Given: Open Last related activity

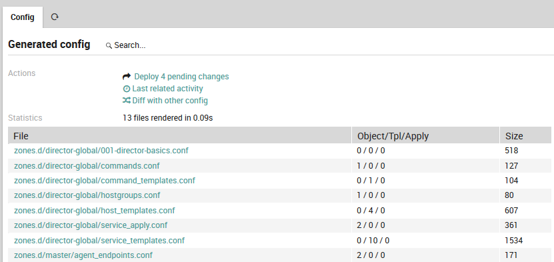Looking at the screenshot, I should click(x=167, y=89).
